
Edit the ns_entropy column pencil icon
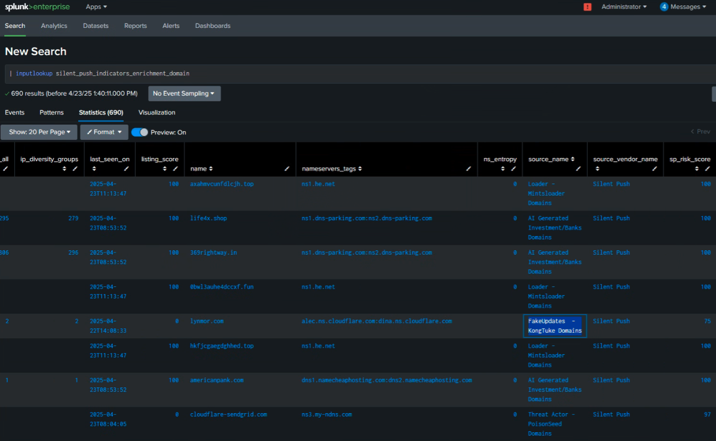[x=513, y=169]
